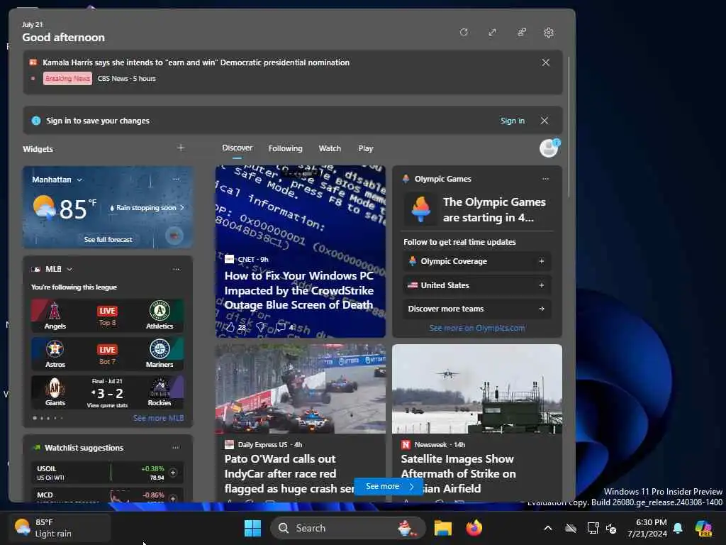Open MLB widget more options menu
This screenshot has height=545, width=726.
[x=176, y=269]
